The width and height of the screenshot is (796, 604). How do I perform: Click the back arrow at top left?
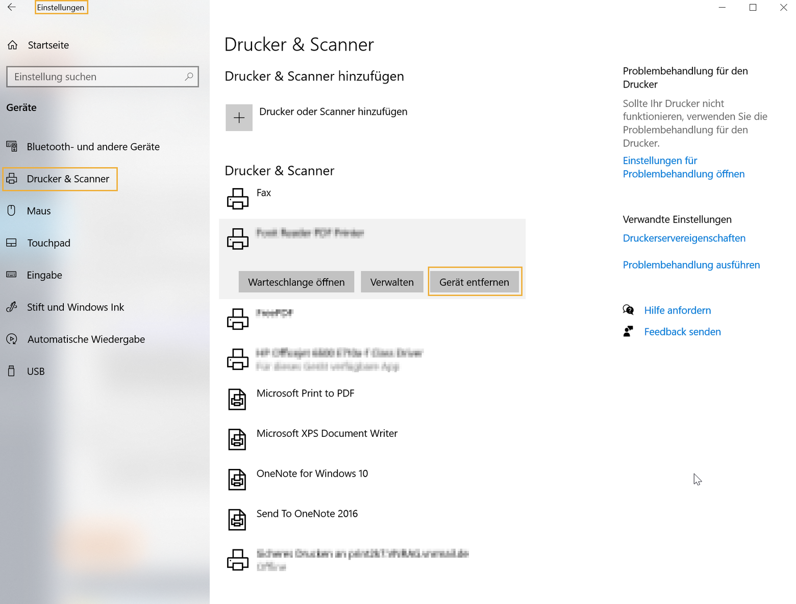coord(11,7)
